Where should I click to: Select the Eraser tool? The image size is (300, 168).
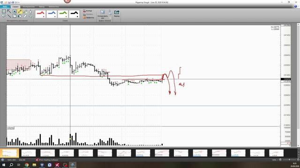[x=25, y=16]
